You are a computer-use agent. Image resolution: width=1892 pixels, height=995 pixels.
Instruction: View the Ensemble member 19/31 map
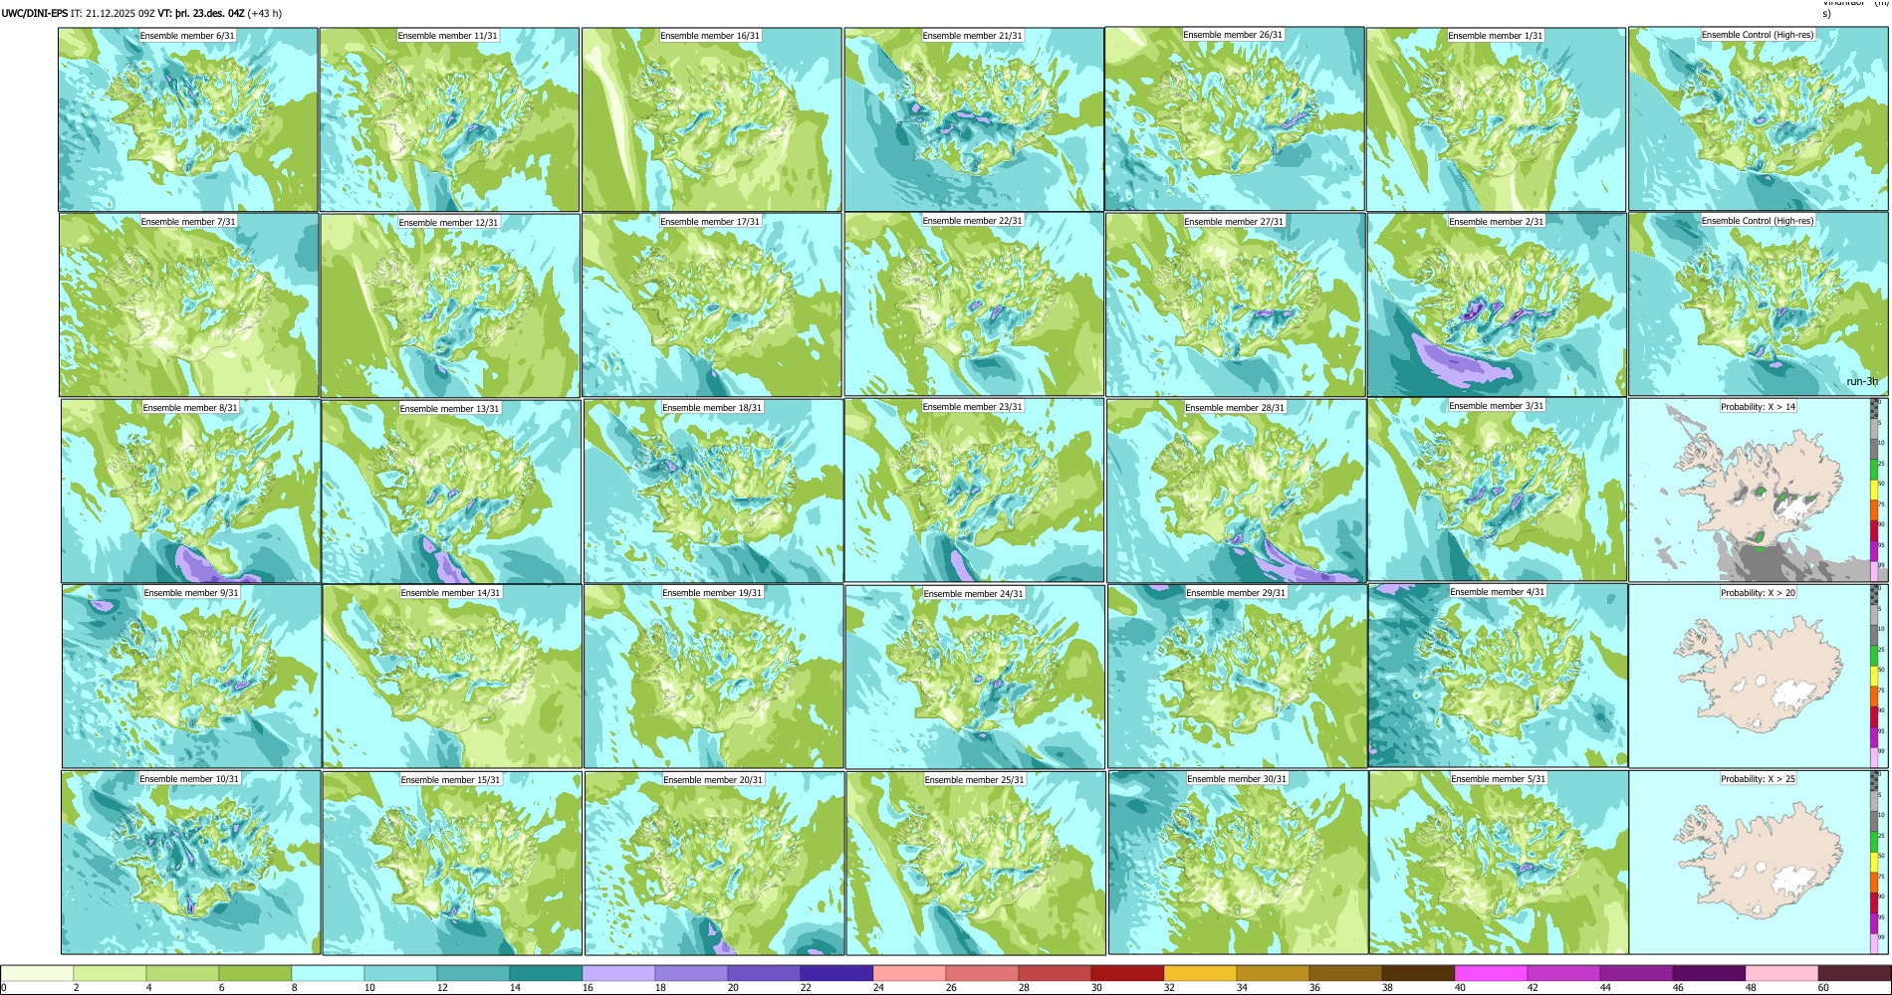pyautogui.click(x=714, y=677)
